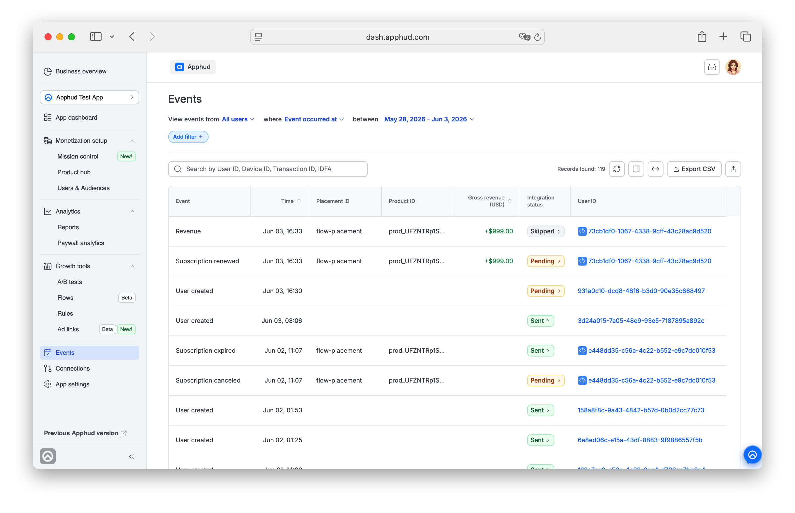Collapse the sidebar with double-chevron icon

point(132,456)
